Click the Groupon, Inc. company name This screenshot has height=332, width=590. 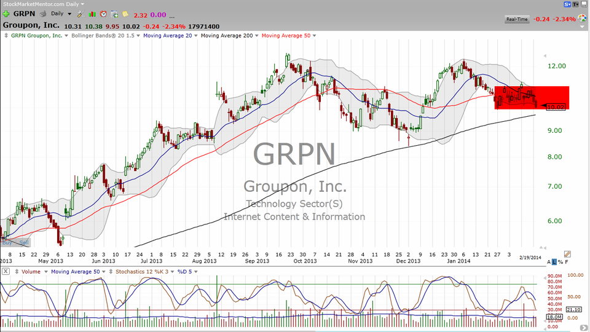point(31,26)
